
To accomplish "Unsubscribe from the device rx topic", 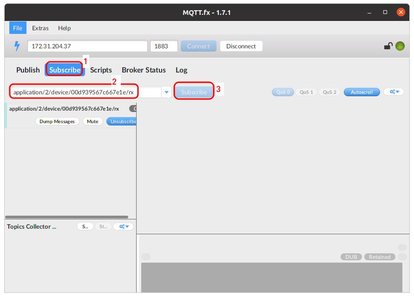I will tap(122, 121).
